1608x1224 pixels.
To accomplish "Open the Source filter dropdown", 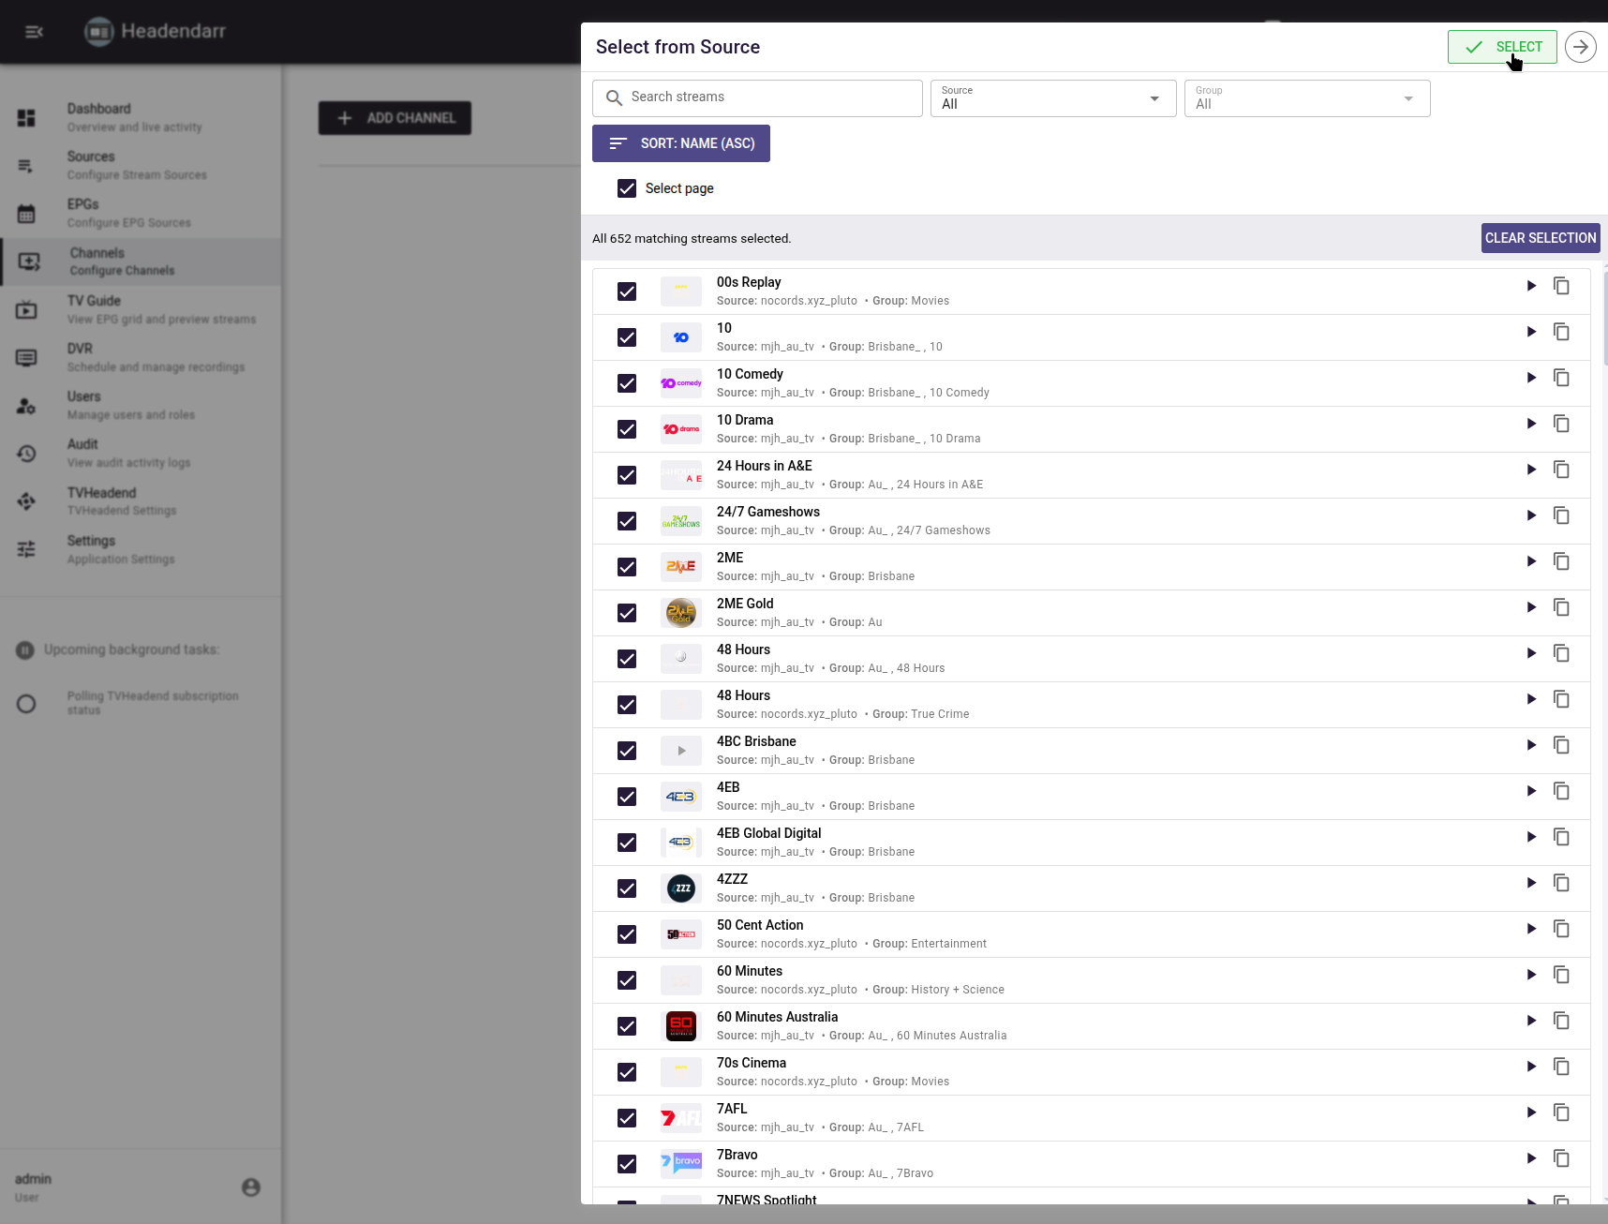I will click(1051, 98).
